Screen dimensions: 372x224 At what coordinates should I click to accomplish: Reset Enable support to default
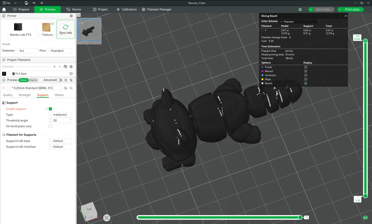click(x=46, y=109)
